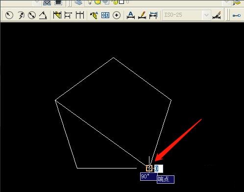244x192 pixels.
Task: Open the Dimension Style manager icon
Action: pyautogui.click(x=217, y=15)
